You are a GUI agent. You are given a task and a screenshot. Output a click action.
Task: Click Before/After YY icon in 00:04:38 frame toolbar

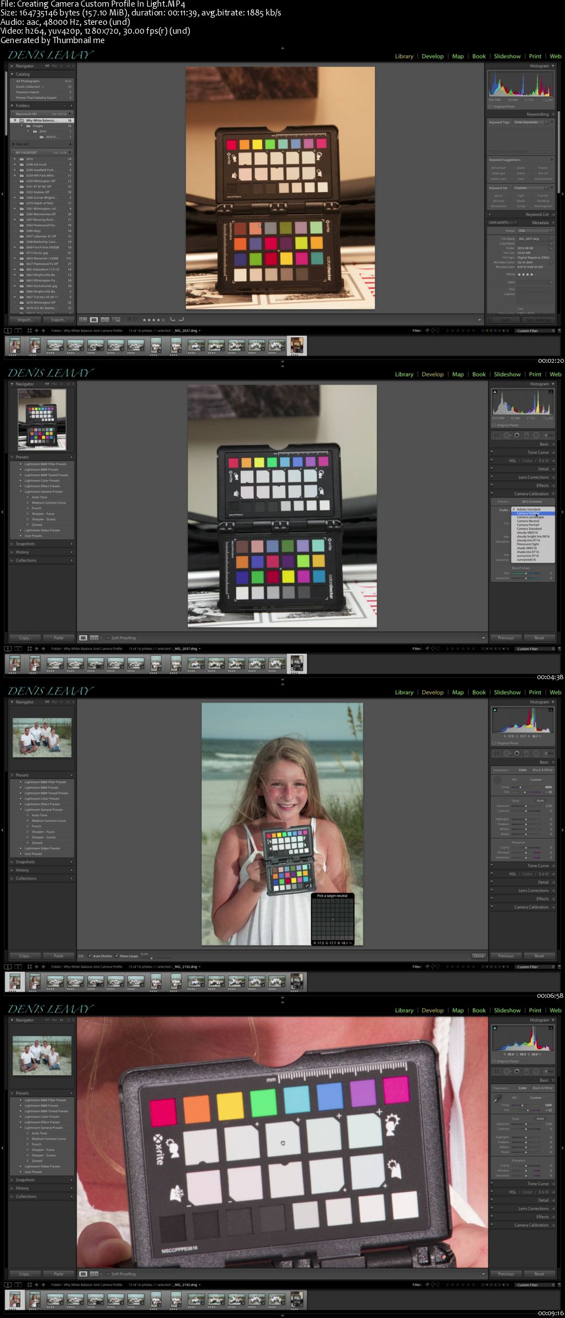coord(94,638)
